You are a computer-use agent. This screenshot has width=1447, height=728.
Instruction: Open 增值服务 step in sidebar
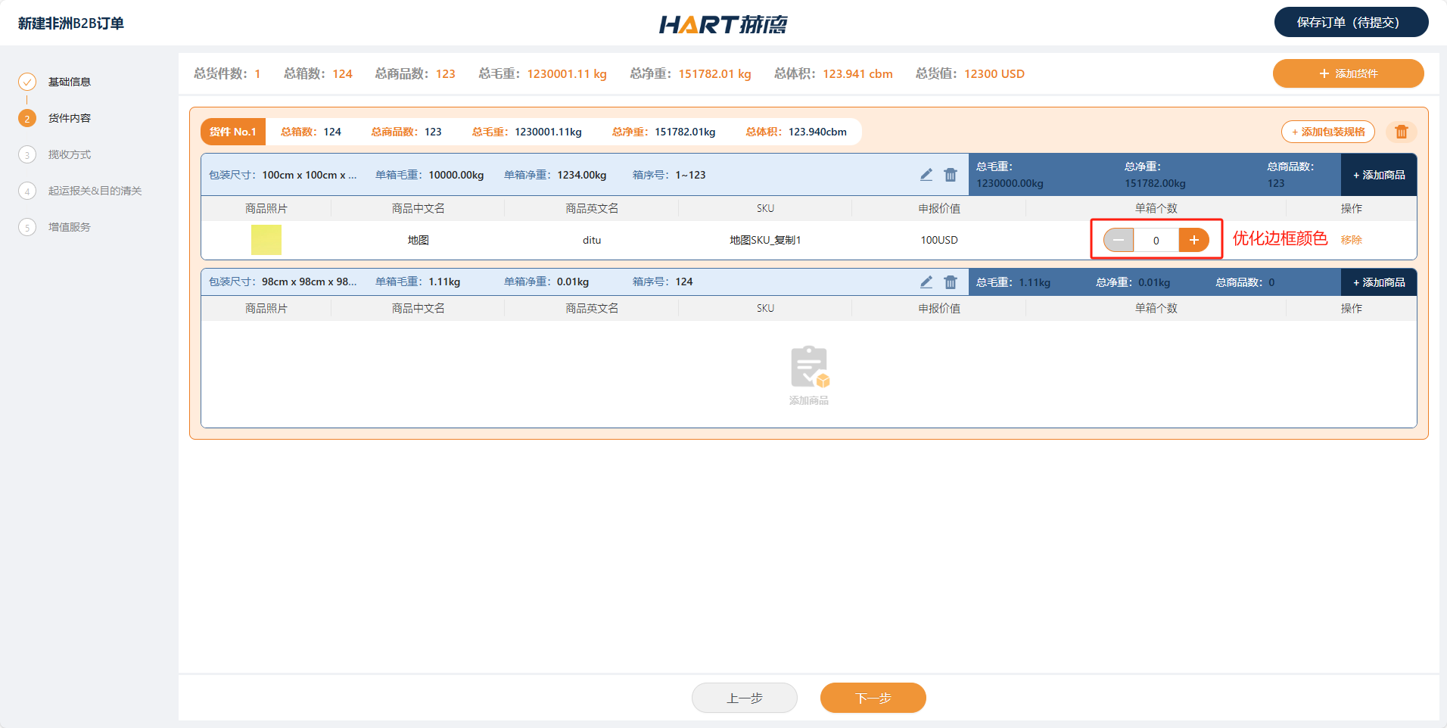click(x=69, y=227)
